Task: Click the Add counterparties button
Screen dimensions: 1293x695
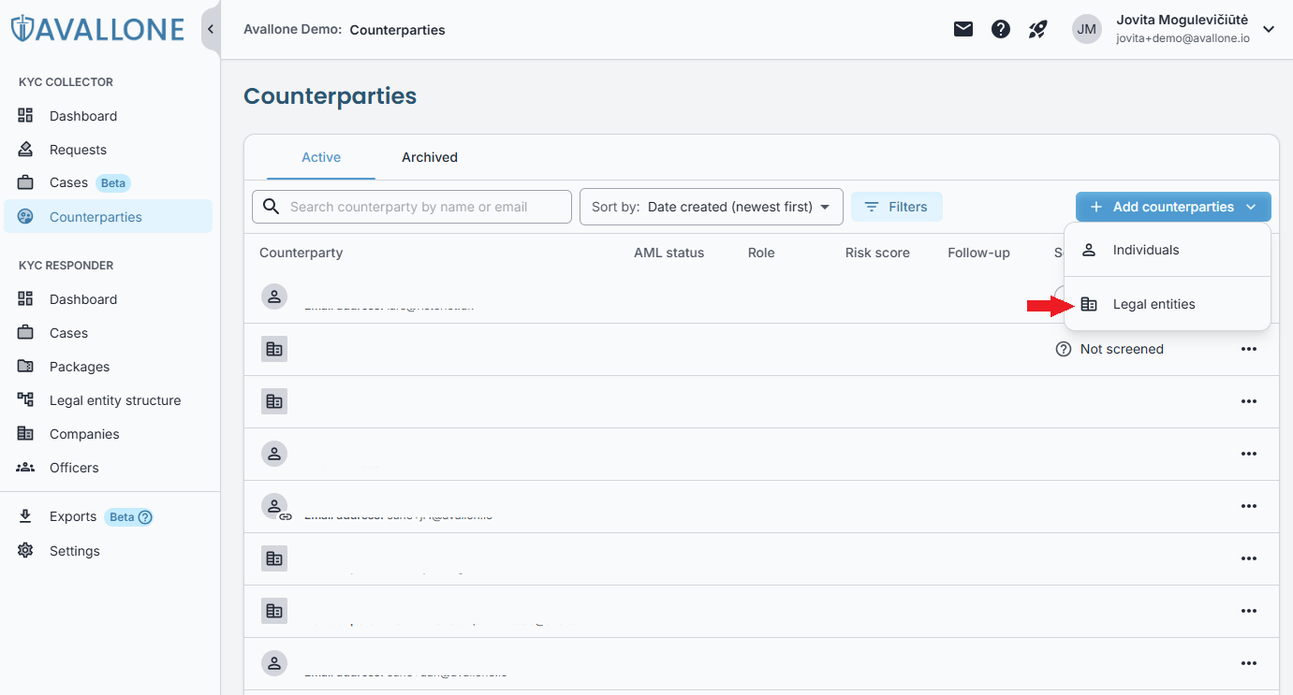Action: (x=1173, y=207)
